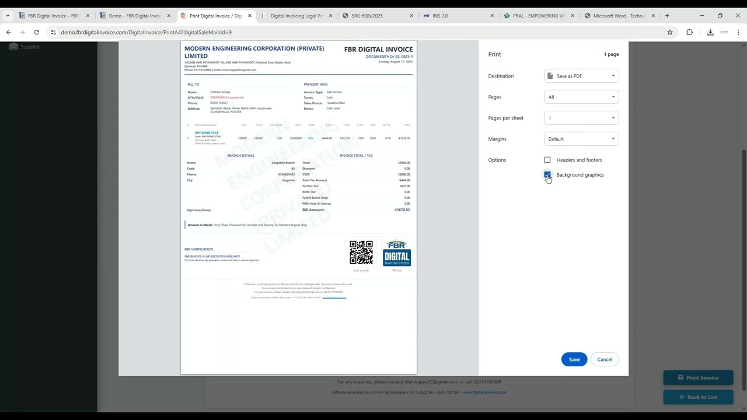View site information icon in address bar
The height and width of the screenshot is (420, 747).
coord(53,32)
